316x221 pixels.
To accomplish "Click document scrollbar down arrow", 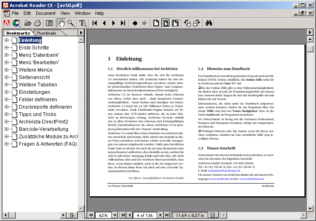I will pyautogui.click(x=310, y=209).
